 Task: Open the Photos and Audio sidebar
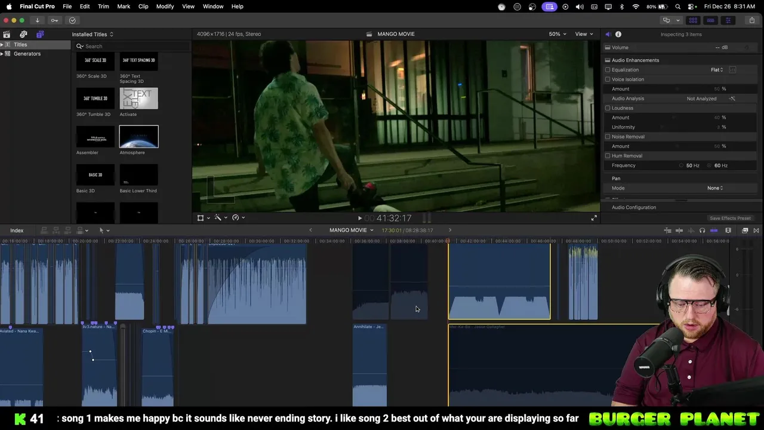[23, 34]
